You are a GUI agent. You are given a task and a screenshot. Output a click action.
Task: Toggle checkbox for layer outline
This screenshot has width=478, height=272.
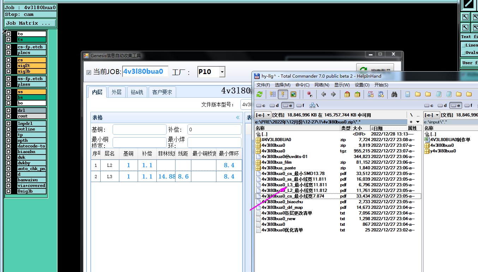click(9, 129)
